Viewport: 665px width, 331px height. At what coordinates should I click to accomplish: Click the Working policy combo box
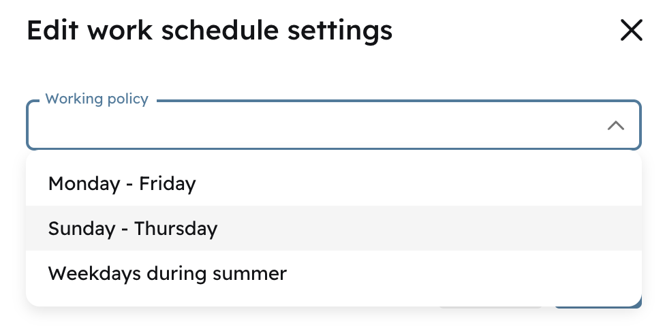(313, 126)
